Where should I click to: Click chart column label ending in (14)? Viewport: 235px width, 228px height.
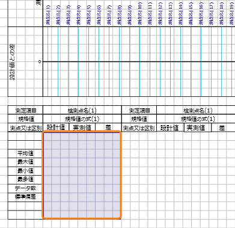(x=181, y=14)
